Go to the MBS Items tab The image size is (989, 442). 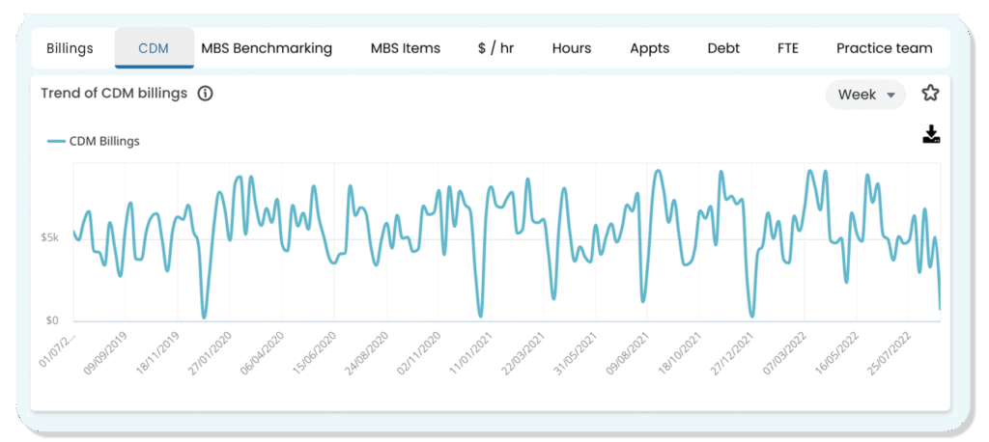pos(406,48)
